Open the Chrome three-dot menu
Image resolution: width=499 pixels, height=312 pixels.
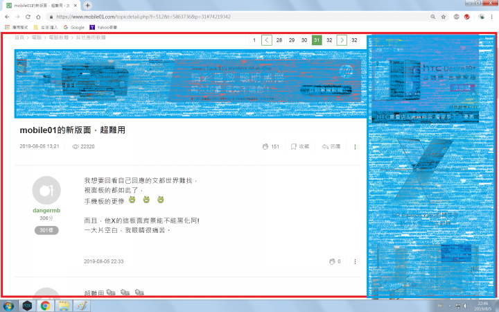[x=491, y=17]
